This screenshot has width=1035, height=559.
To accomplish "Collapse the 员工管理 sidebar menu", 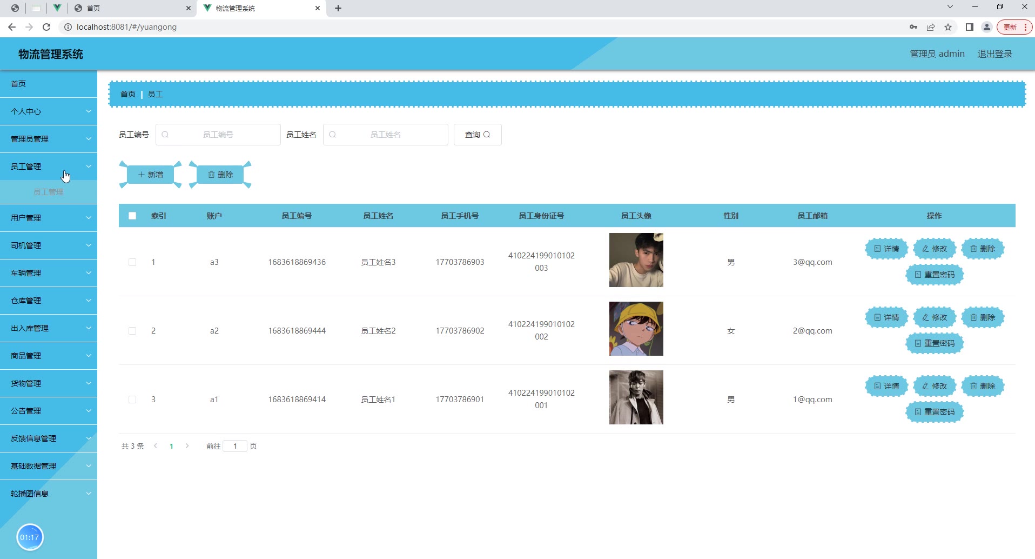I will tap(49, 167).
